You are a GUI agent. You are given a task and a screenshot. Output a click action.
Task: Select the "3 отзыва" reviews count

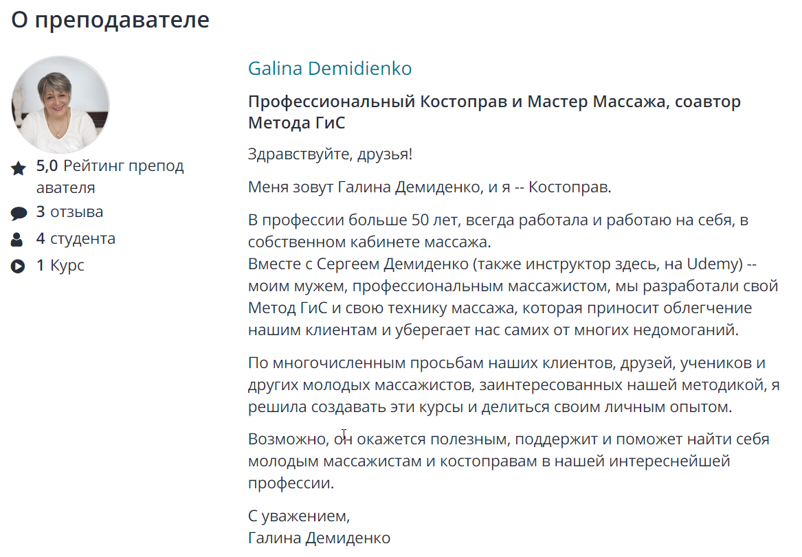pyautogui.click(x=69, y=212)
